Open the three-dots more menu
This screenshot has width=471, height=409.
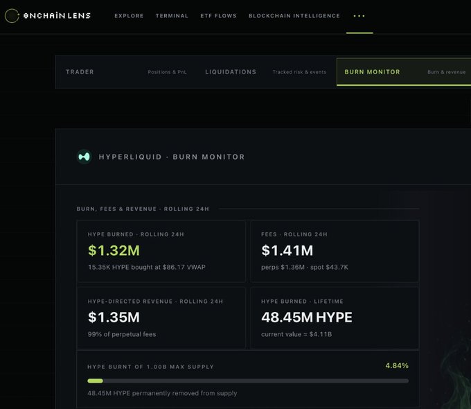pos(359,16)
